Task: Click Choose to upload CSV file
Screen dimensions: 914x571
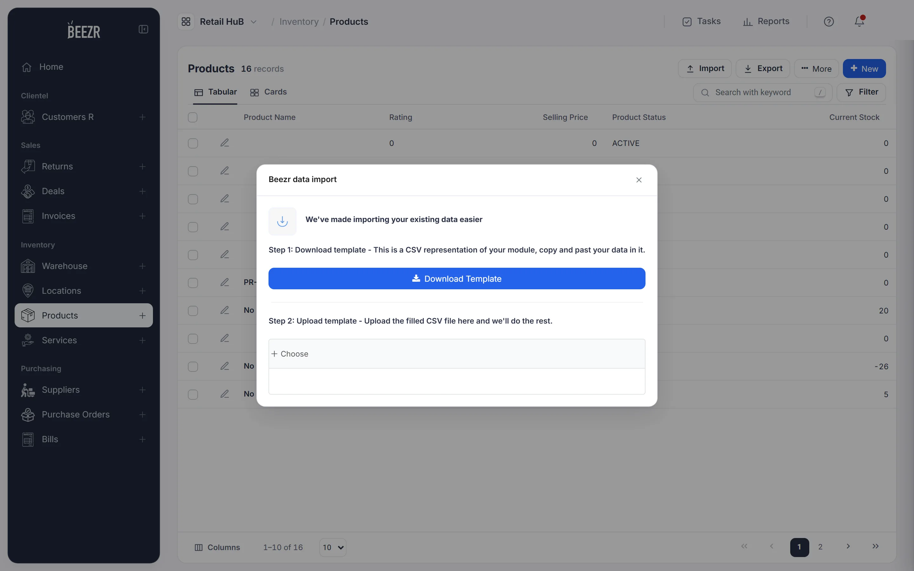Action: point(290,354)
